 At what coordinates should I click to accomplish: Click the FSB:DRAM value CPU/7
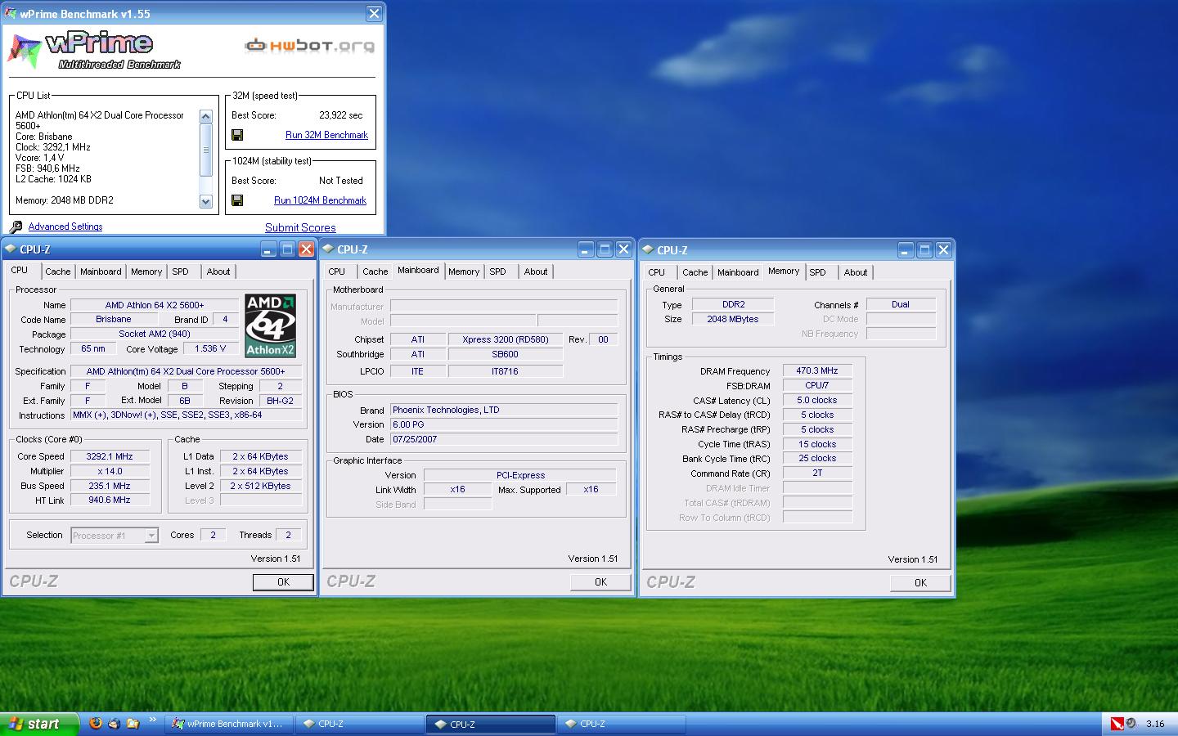817,385
